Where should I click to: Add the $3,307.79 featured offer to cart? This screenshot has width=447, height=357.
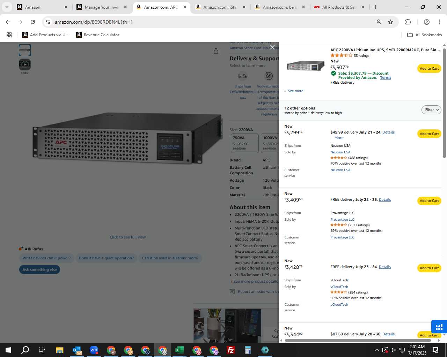click(429, 69)
